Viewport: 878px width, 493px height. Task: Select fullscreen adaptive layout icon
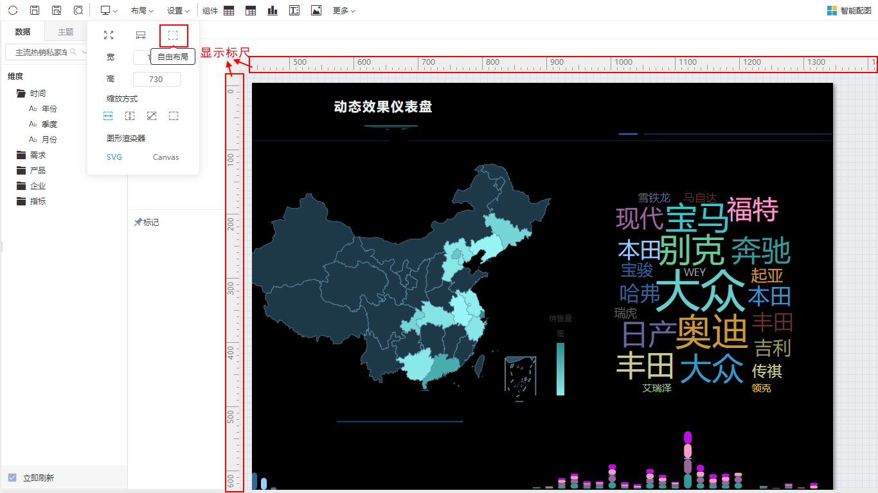pos(109,35)
